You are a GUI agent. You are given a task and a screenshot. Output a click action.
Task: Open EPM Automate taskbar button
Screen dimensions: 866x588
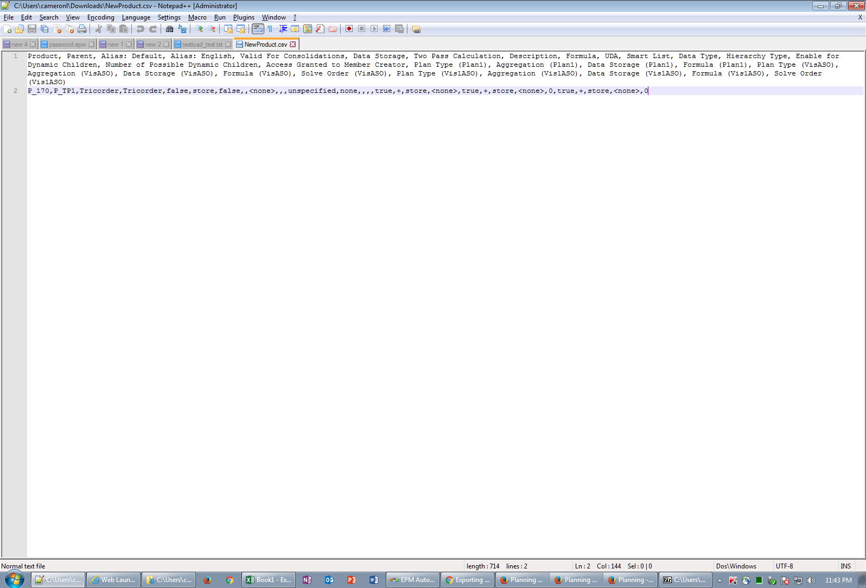coord(412,580)
